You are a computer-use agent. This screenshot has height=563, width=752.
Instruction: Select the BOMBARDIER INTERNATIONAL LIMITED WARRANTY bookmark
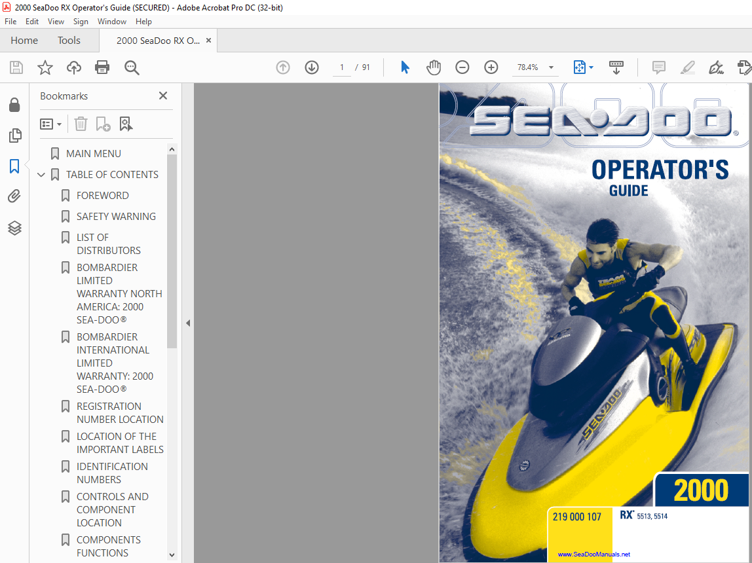(x=115, y=363)
